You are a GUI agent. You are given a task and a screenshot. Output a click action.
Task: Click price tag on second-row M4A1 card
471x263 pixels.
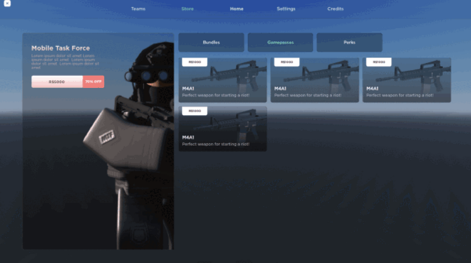point(195,111)
